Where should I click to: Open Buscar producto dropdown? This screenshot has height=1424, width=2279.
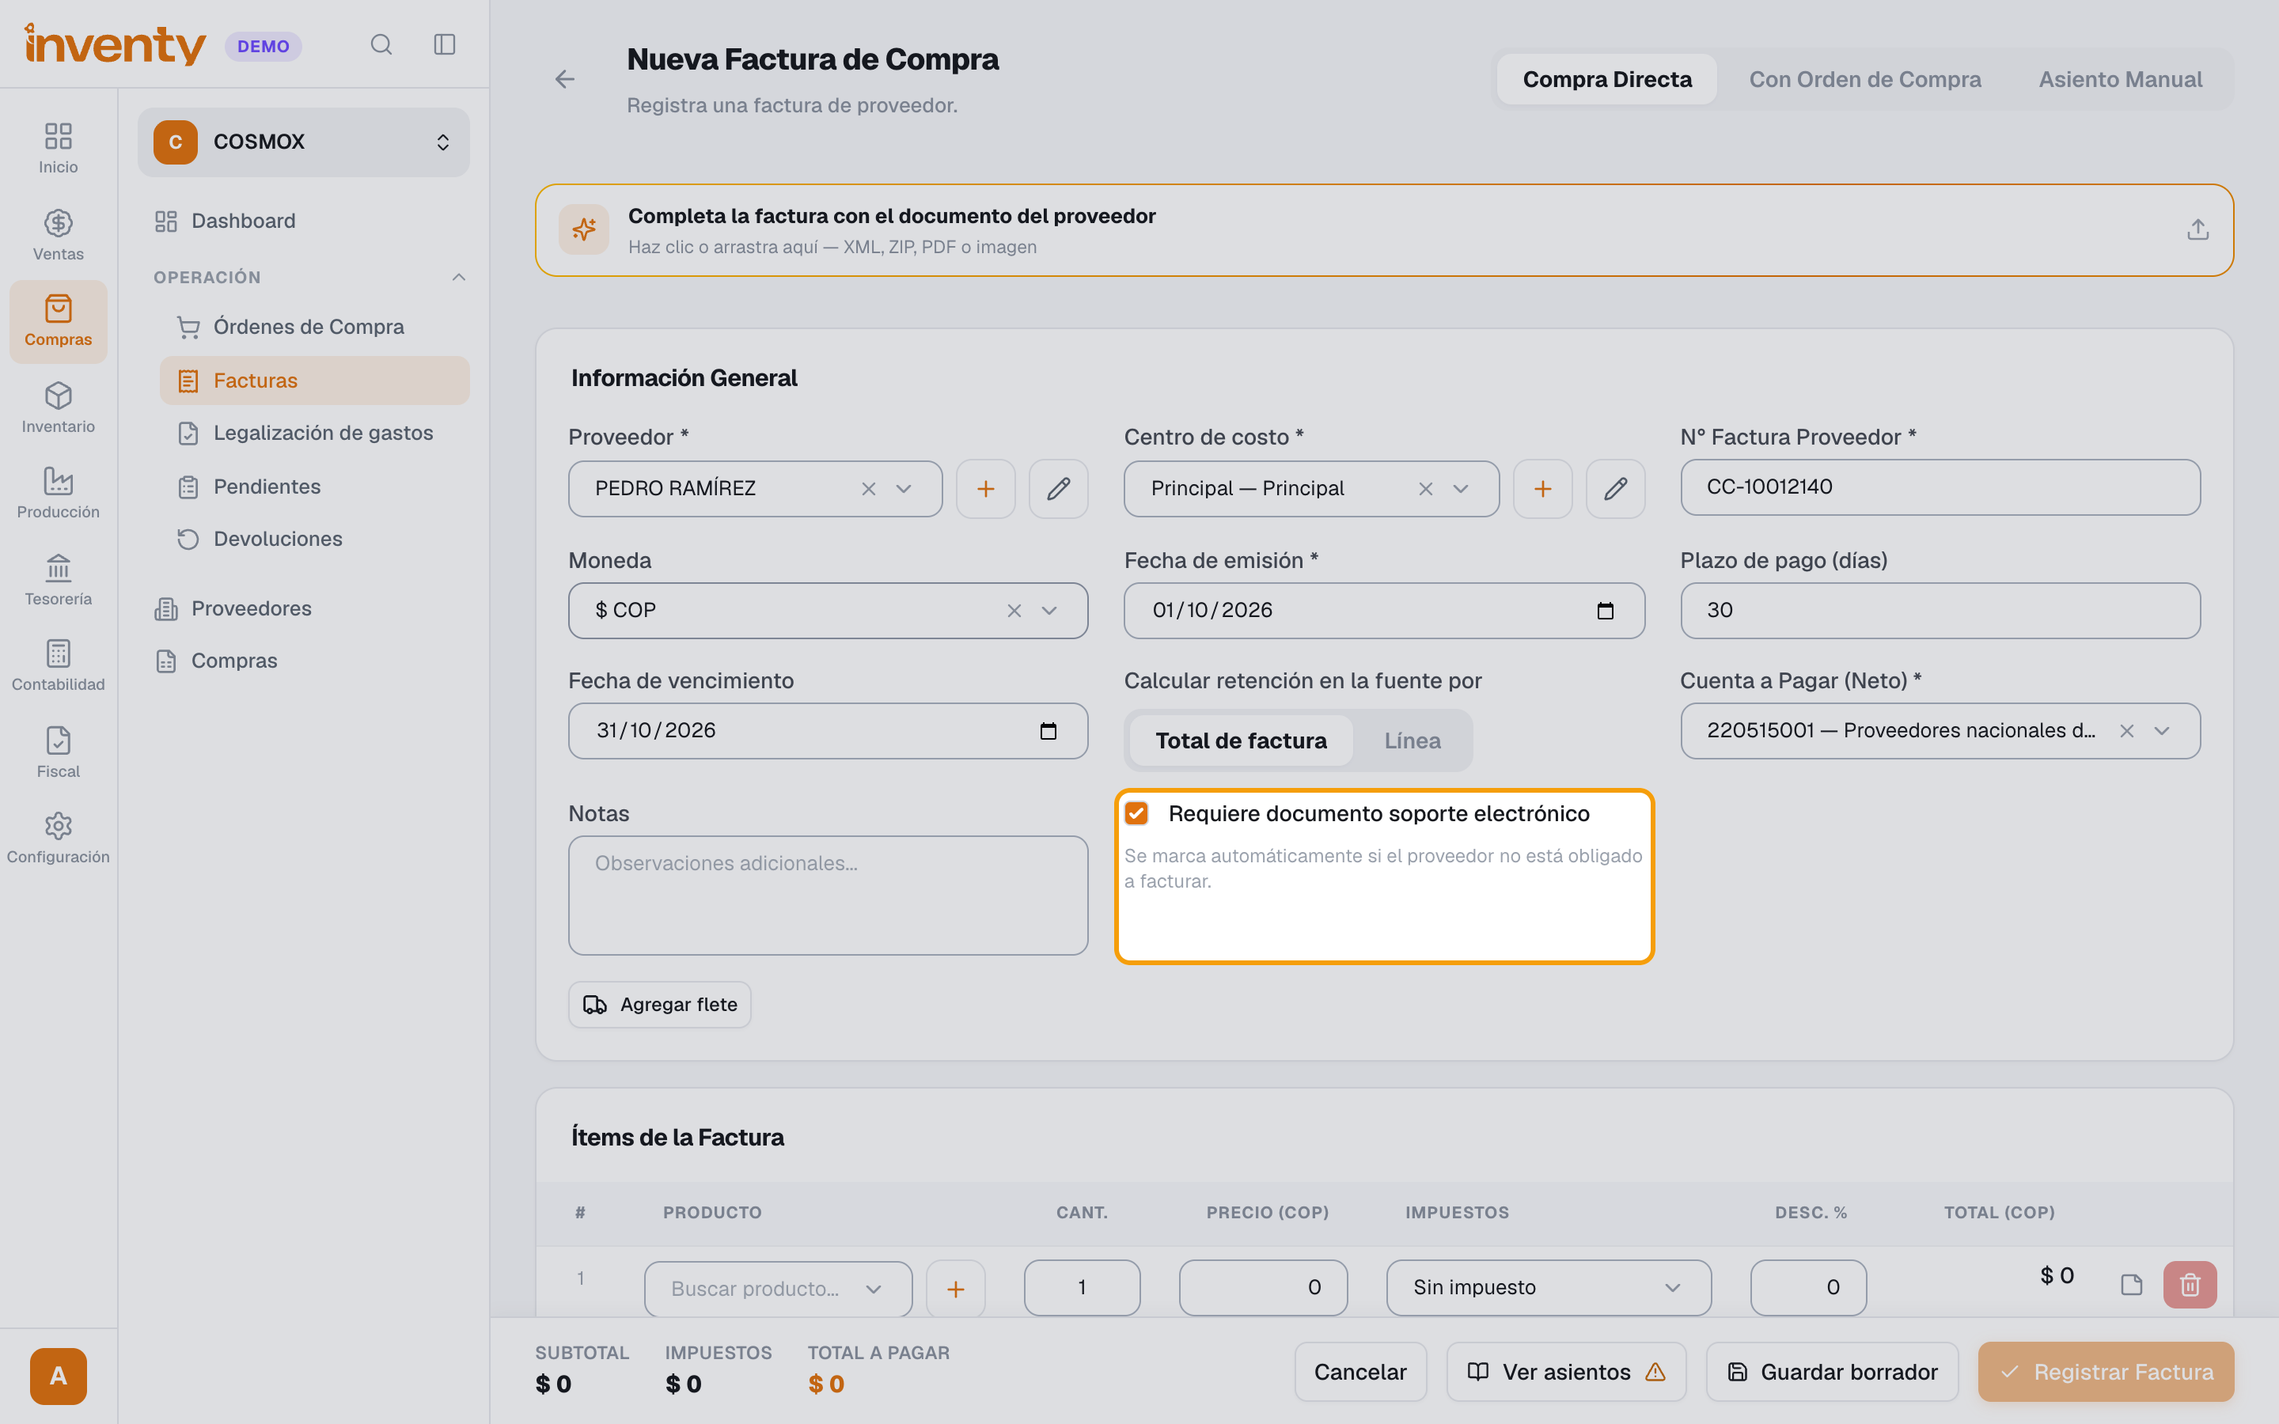pyautogui.click(x=778, y=1289)
